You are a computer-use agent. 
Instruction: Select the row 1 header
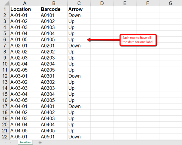(5, 9)
